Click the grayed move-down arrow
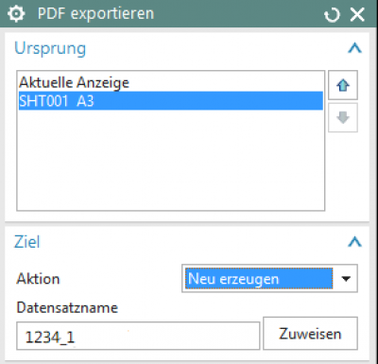The width and height of the screenshot is (378, 364). coord(343,117)
